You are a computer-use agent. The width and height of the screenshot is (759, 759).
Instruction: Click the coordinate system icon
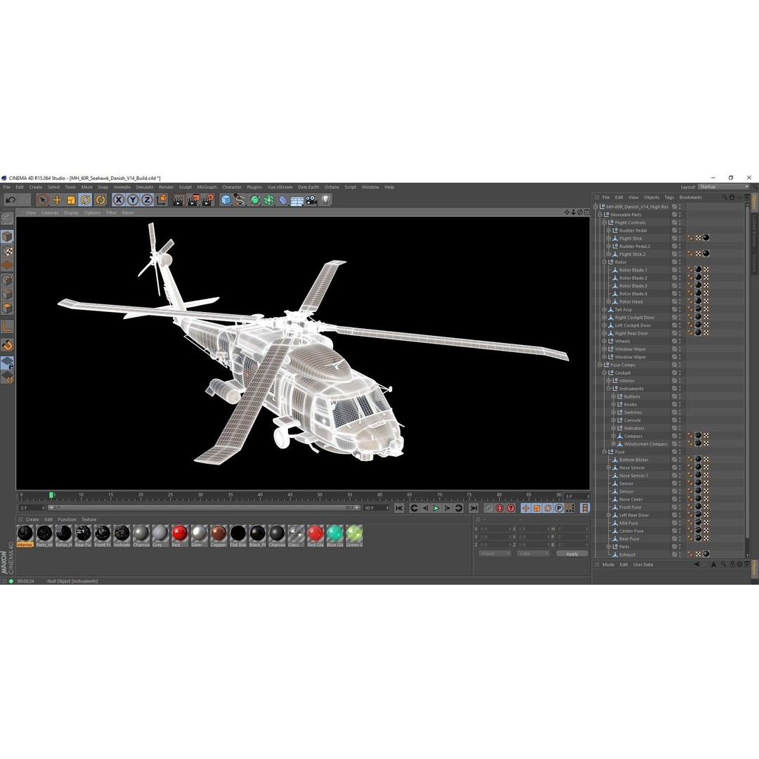click(162, 200)
